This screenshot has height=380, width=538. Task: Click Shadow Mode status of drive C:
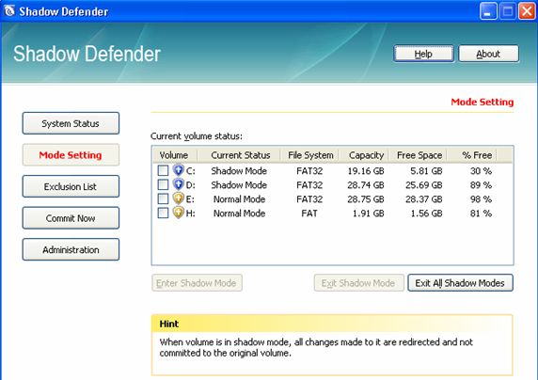pos(239,171)
